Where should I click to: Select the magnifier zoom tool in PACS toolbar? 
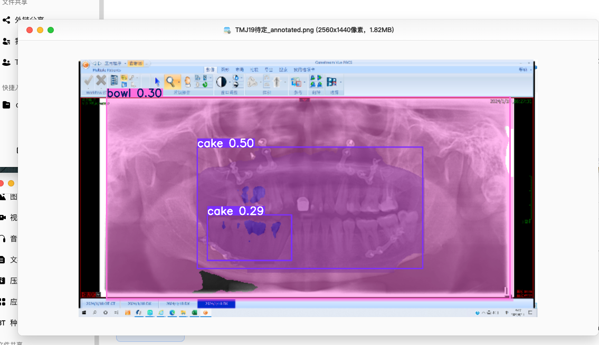(170, 81)
